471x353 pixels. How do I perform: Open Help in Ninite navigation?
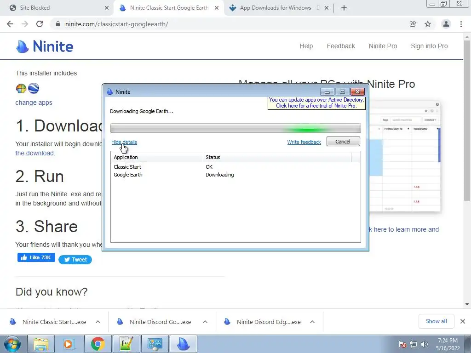(x=306, y=46)
